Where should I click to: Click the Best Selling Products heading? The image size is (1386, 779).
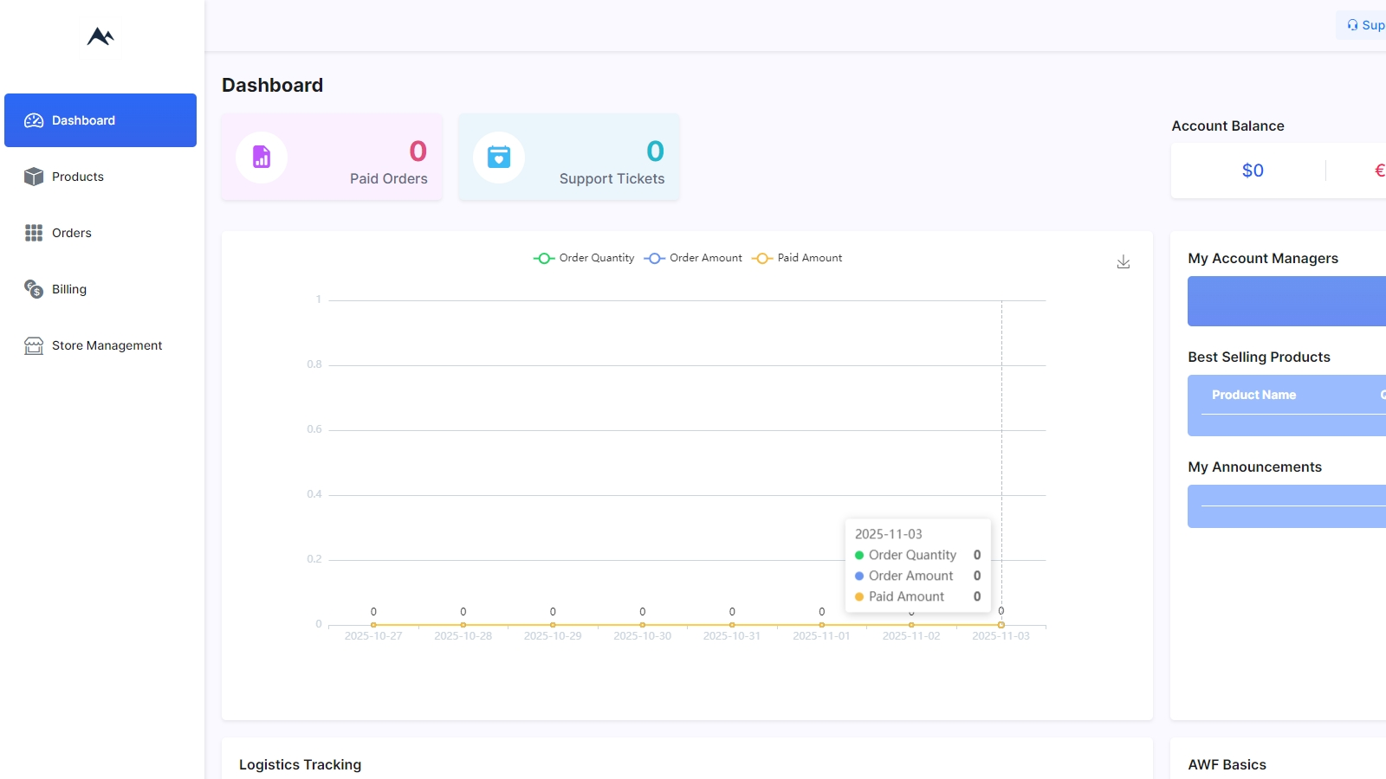tap(1259, 357)
